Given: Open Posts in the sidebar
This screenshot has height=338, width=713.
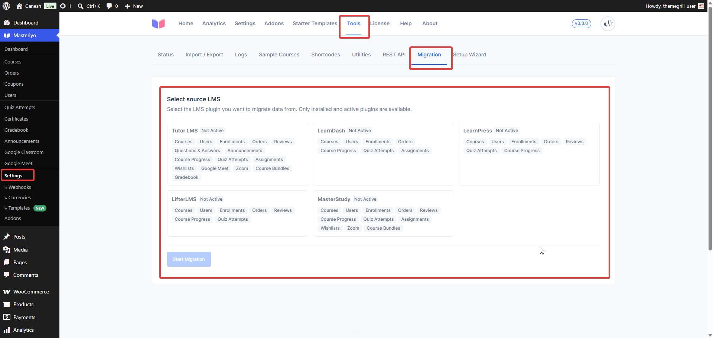Looking at the screenshot, I should (x=30, y=237).
